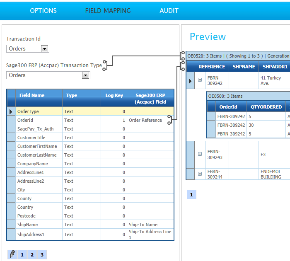The image size is (290, 261).
Task: Expand the FBRN-309244 preview row
Action: pyautogui.click(x=200, y=174)
